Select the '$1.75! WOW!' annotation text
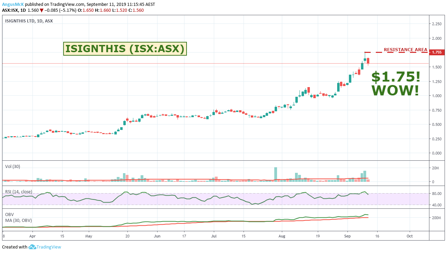The height and width of the screenshot is (253, 447). click(396, 83)
